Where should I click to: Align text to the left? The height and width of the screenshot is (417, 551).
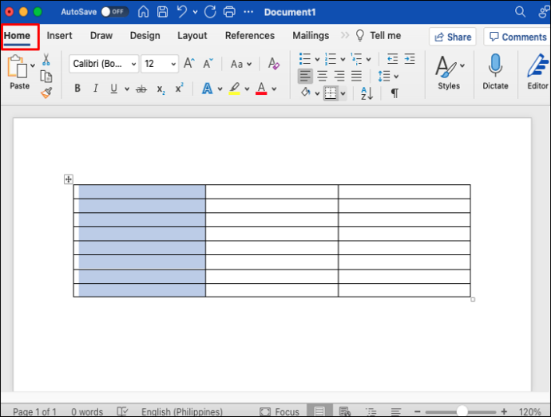(x=305, y=76)
